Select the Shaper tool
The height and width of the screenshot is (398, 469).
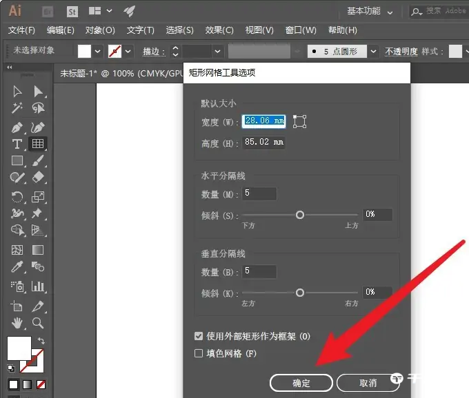pos(17,178)
